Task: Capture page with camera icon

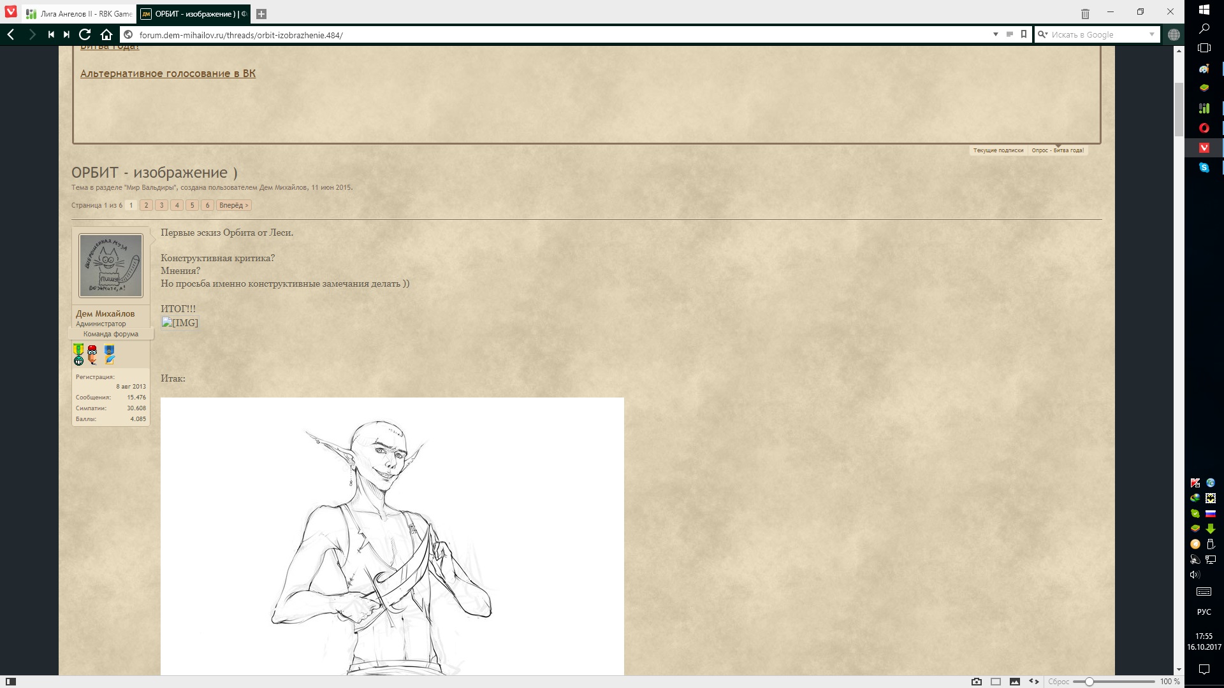Action: [x=977, y=682]
